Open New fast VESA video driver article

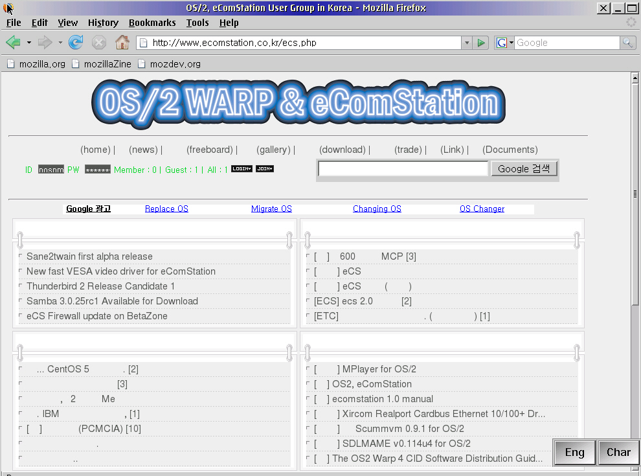click(x=121, y=271)
